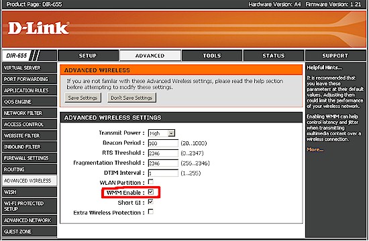Image resolution: width=369 pixels, height=241 pixels.
Task: Click Don't Save Settings button
Action: click(131, 98)
